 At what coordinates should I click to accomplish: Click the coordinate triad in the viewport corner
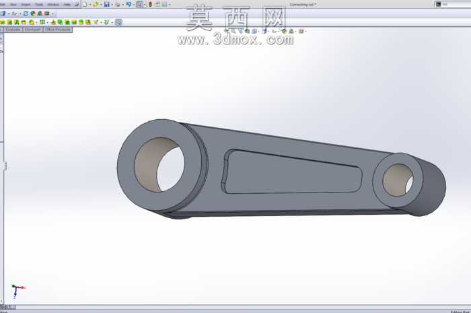click(x=18, y=291)
